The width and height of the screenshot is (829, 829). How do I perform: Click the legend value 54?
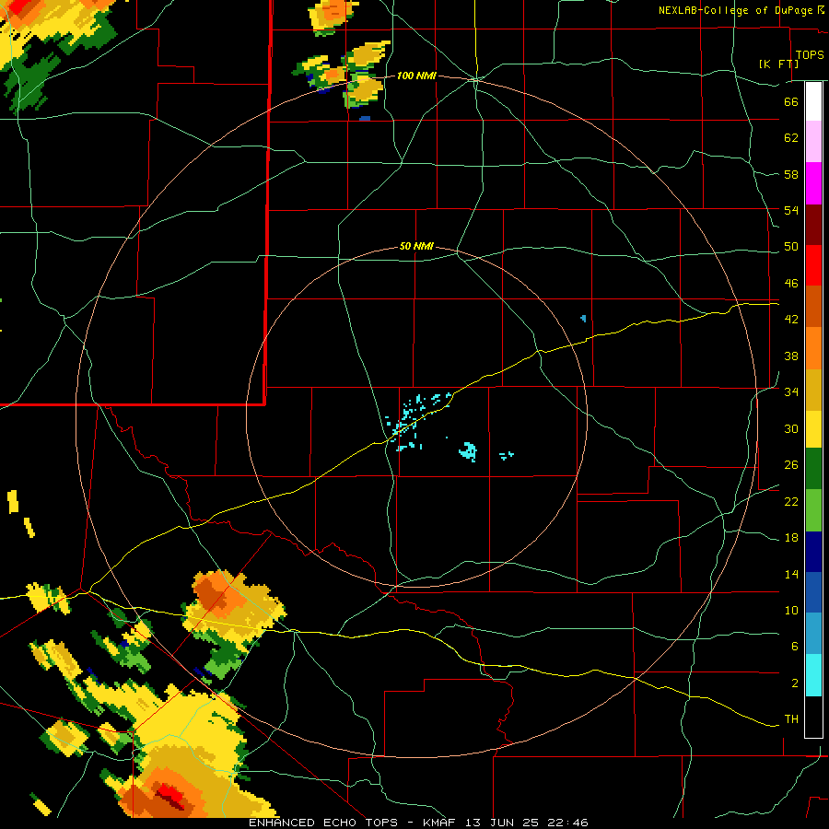point(791,210)
